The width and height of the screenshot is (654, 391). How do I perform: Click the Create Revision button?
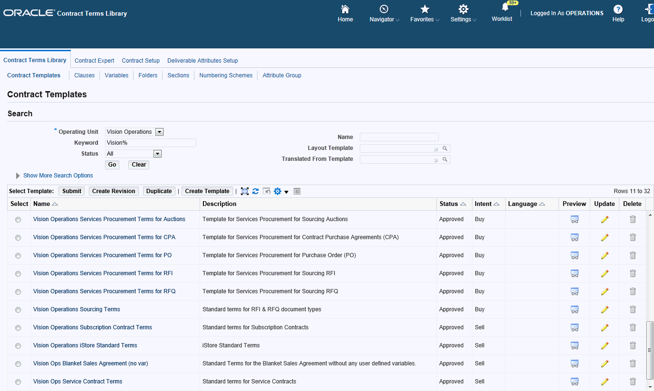(x=114, y=191)
